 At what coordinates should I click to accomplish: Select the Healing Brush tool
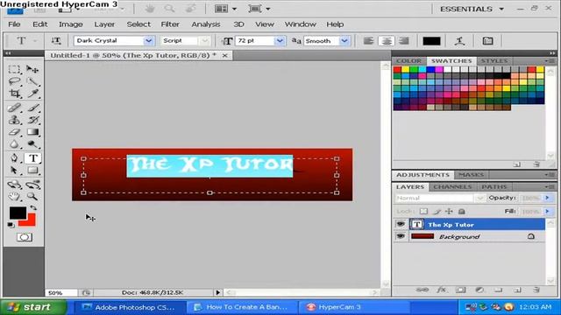pyautogui.click(x=14, y=108)
